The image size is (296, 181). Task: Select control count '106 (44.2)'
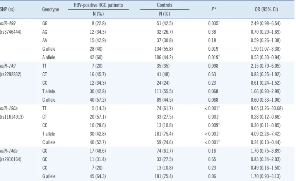[164, 57]
